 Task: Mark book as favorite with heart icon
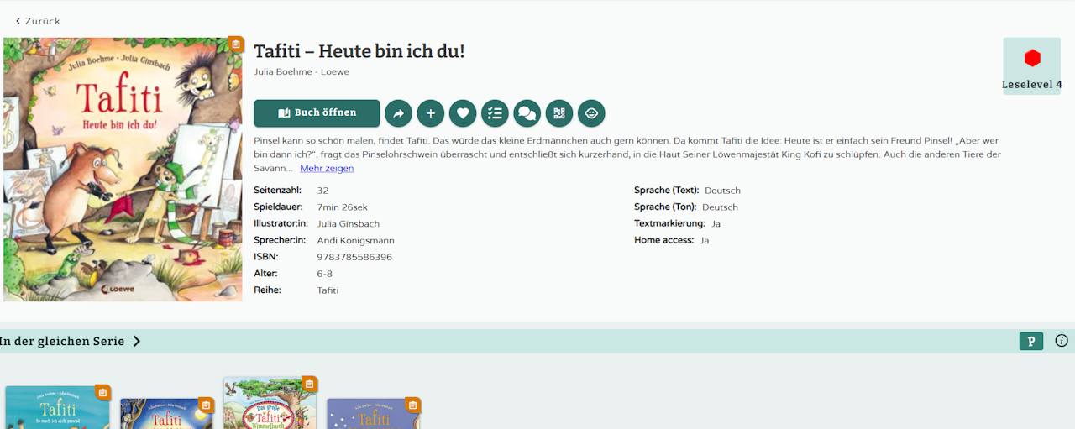point(463,113)
